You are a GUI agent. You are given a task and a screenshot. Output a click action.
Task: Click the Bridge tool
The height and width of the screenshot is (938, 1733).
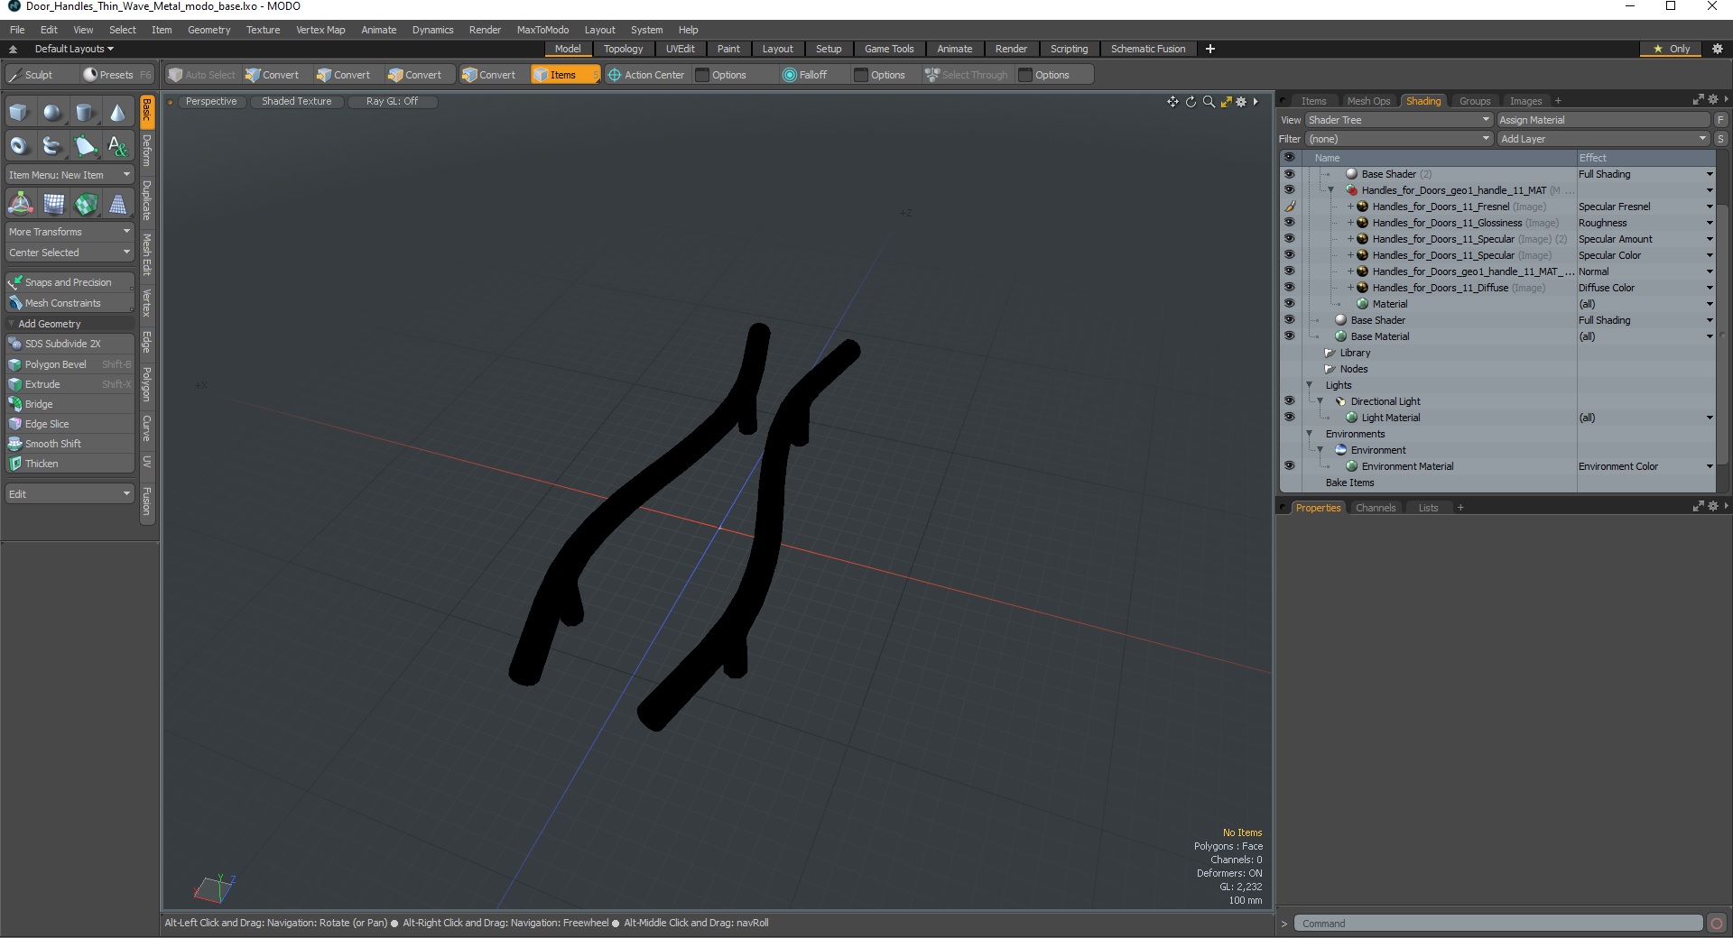(x=70, y=404)
